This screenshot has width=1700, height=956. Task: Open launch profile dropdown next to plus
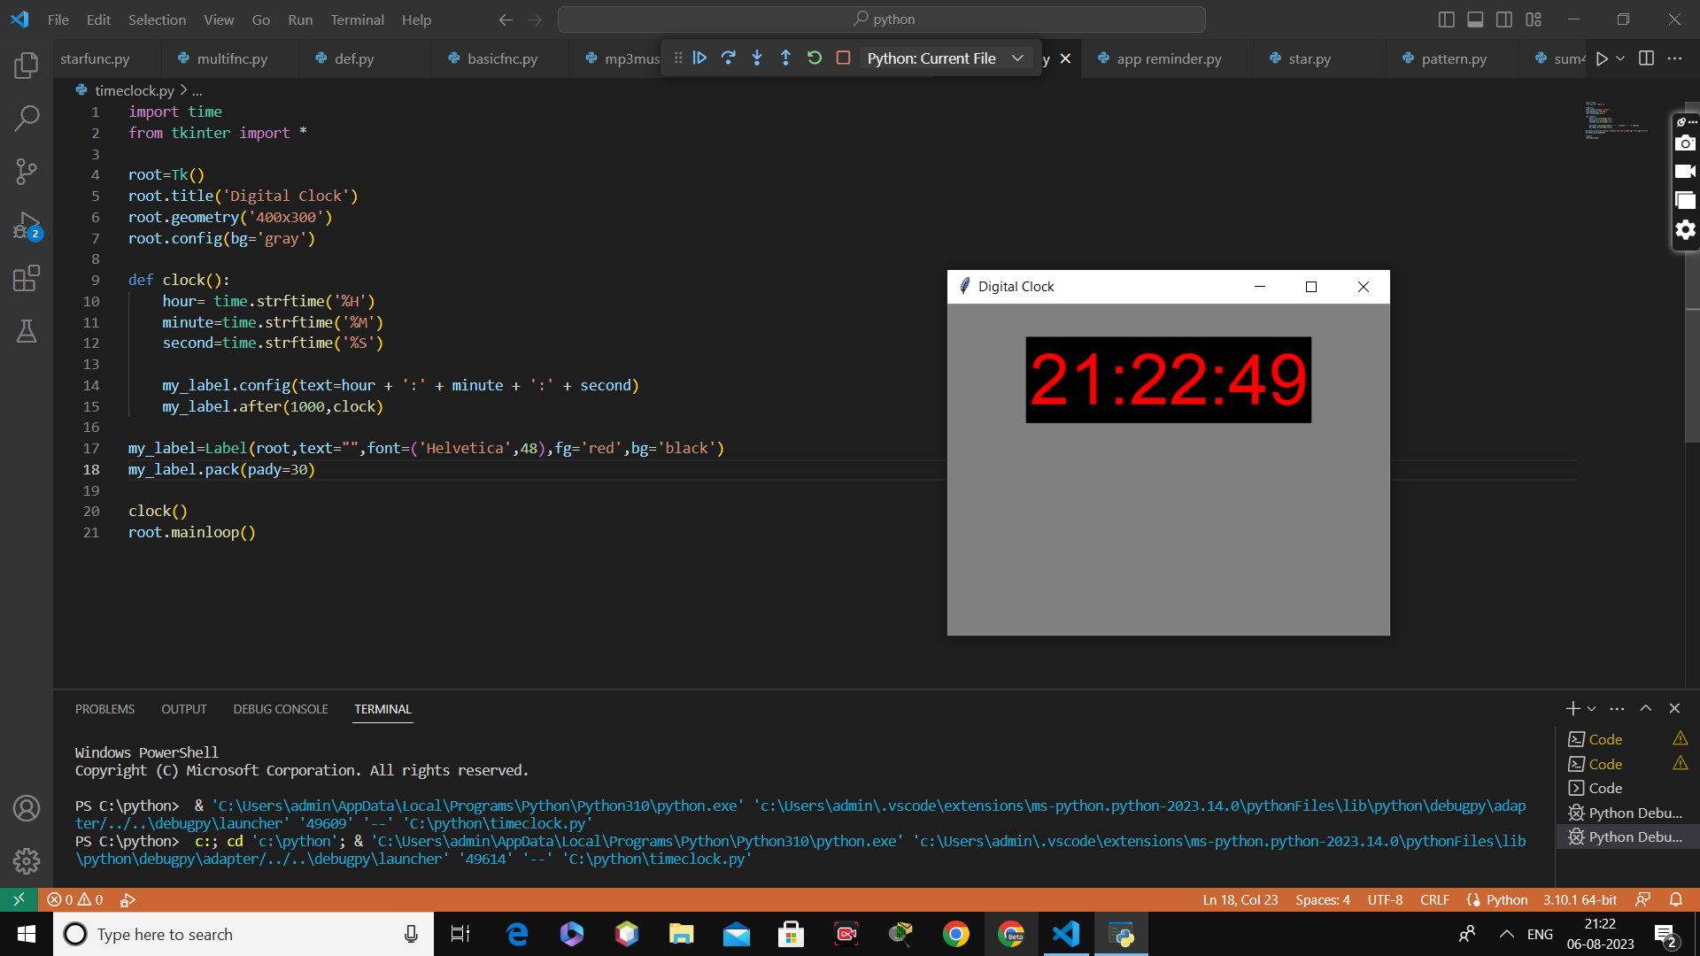tap(1591, 708)
